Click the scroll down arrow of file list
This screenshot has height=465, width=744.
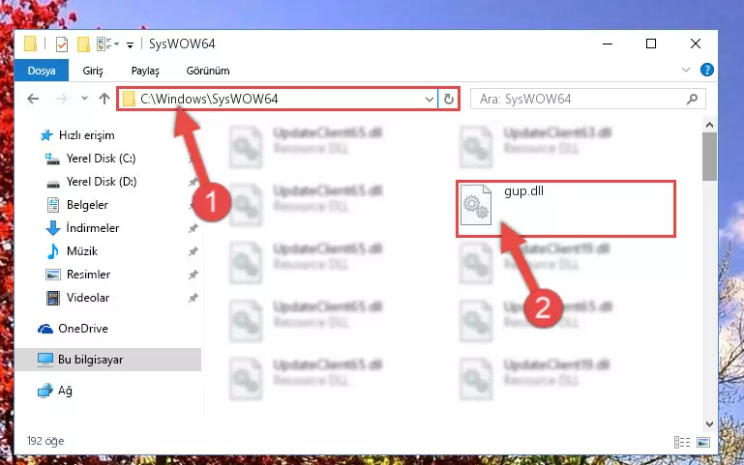(x=709, y=424)
